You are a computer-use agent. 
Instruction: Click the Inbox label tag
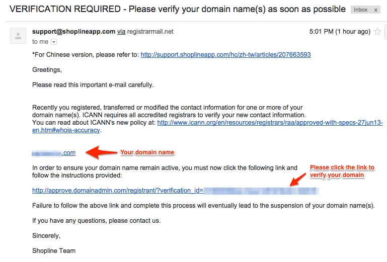(361, 10)
